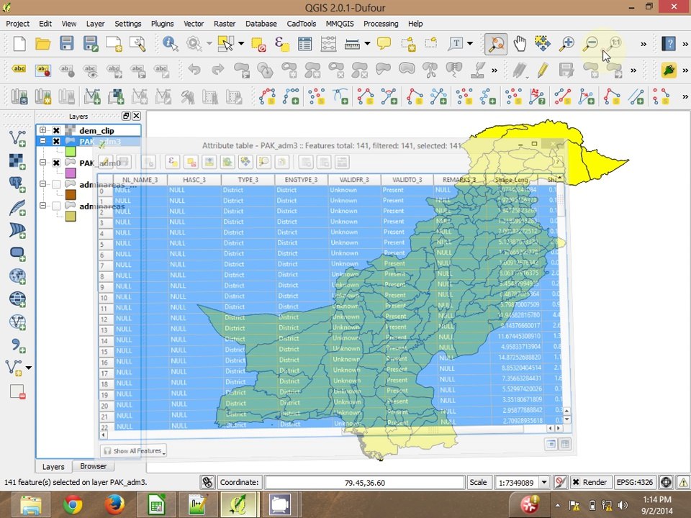
Task: Open the Raster menu
Action: pos(225,24)
